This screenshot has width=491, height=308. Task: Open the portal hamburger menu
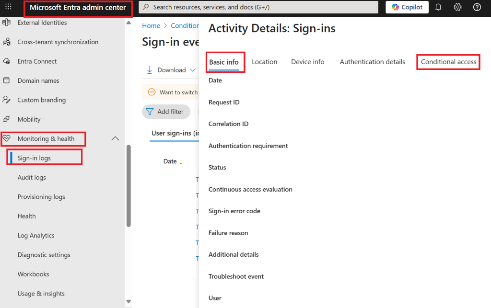pos(7,7)
